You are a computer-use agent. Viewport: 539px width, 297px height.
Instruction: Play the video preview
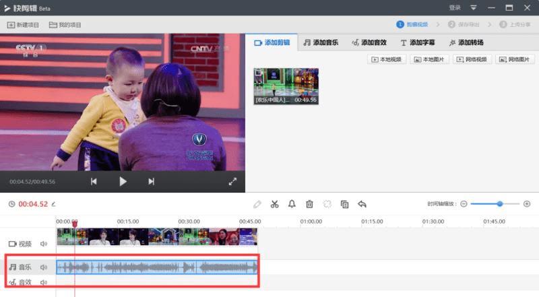pos(123,182)
